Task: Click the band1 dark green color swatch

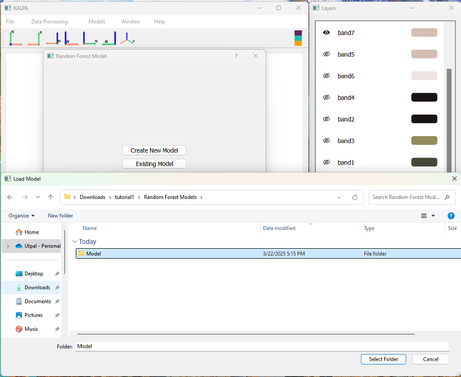Action: click(x=424, y=162)
